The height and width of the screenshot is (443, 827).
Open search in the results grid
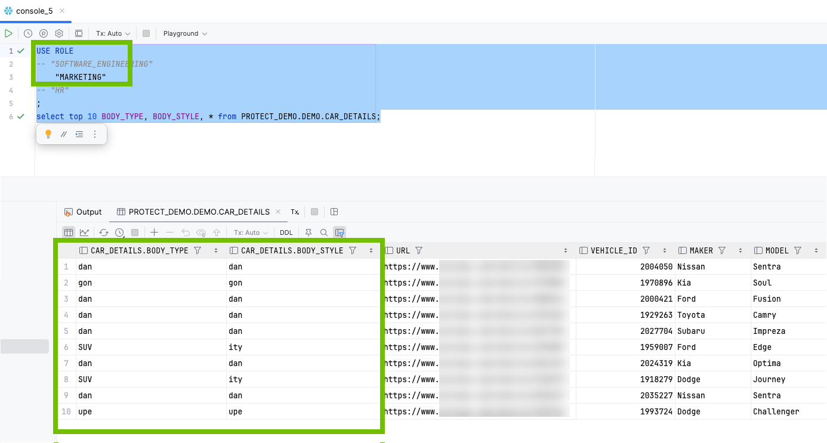324,233
